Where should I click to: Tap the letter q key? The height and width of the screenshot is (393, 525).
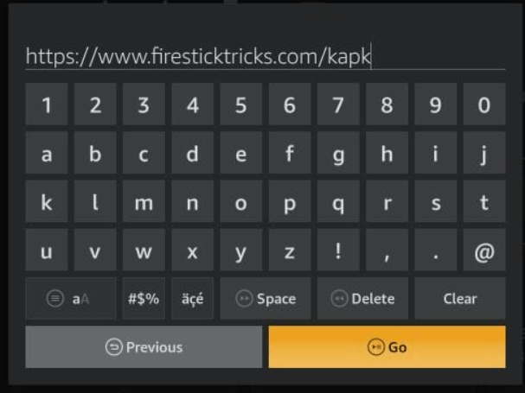(338, 201)
